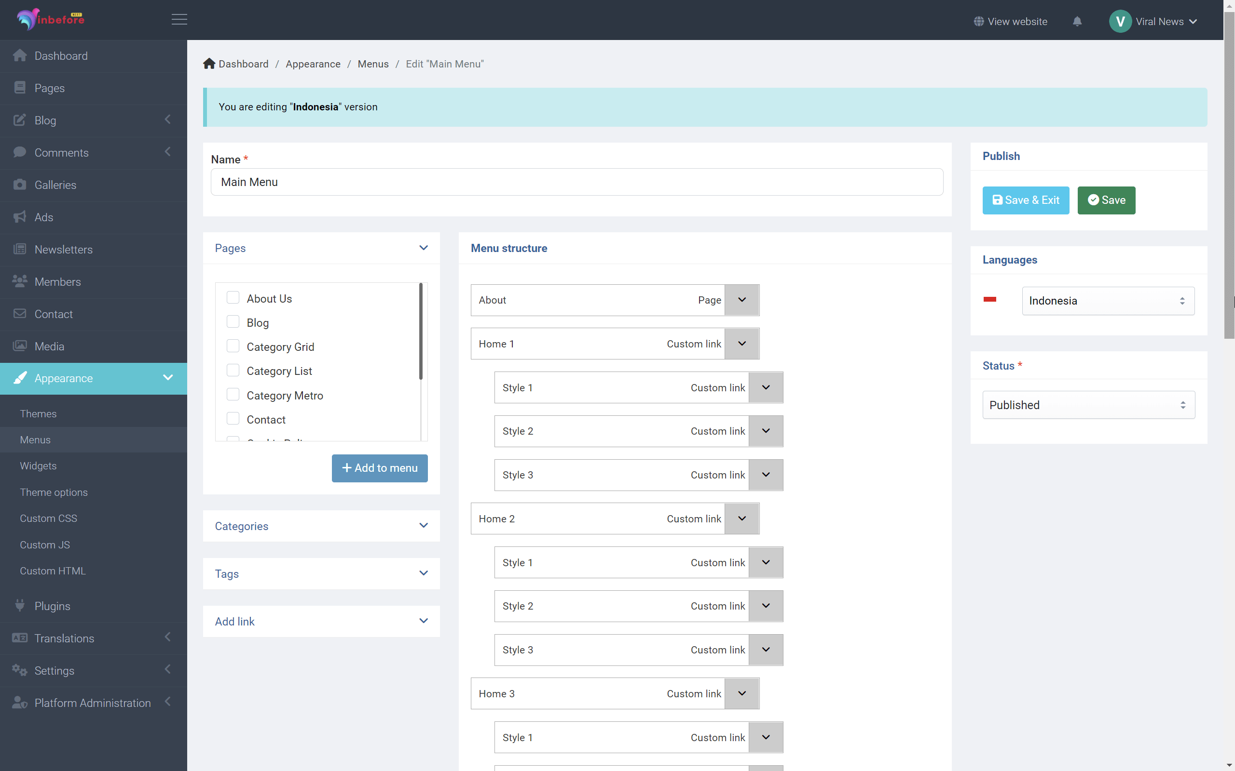Click the Ads megaphone icon
The image size is (1235, 771).
20,217
